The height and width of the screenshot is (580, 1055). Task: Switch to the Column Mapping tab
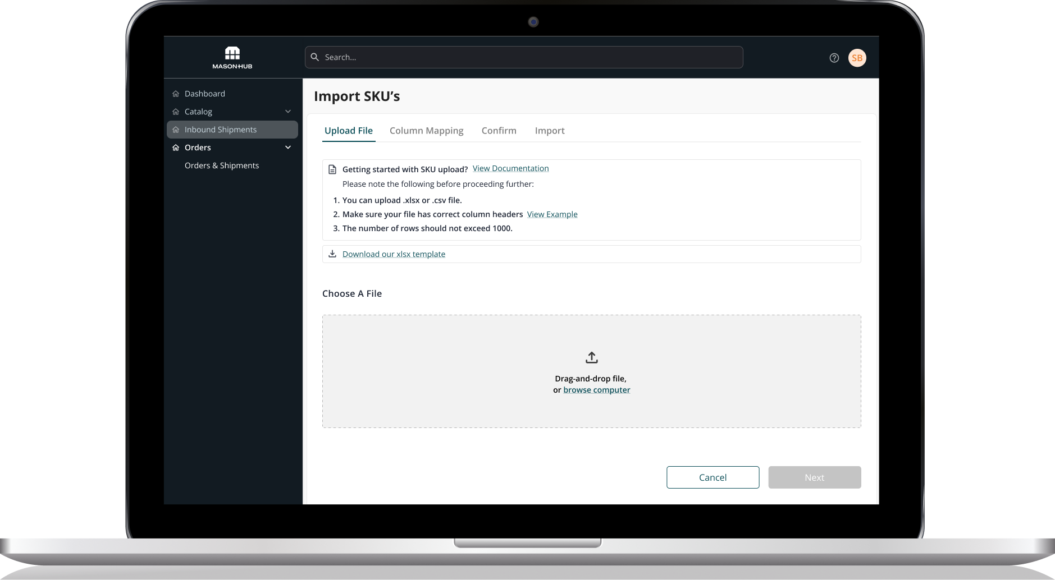click(427, 130)
